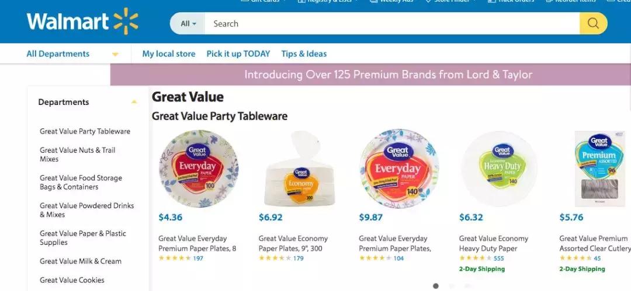Click the Walmart spark logo

126,22
